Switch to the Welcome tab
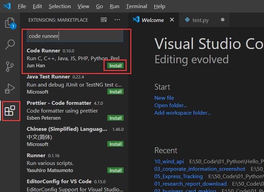The height and width of the screenshot is (192, 264). tap(153, 20)
